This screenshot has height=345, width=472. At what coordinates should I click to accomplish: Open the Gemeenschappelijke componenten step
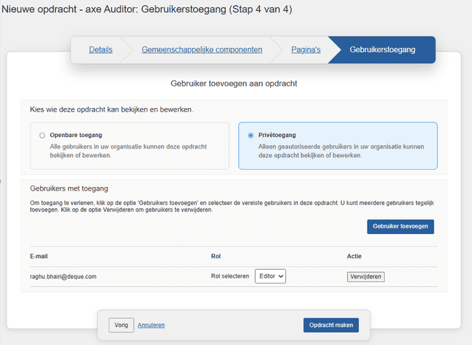pyautogui.click(x=201, y=50)
